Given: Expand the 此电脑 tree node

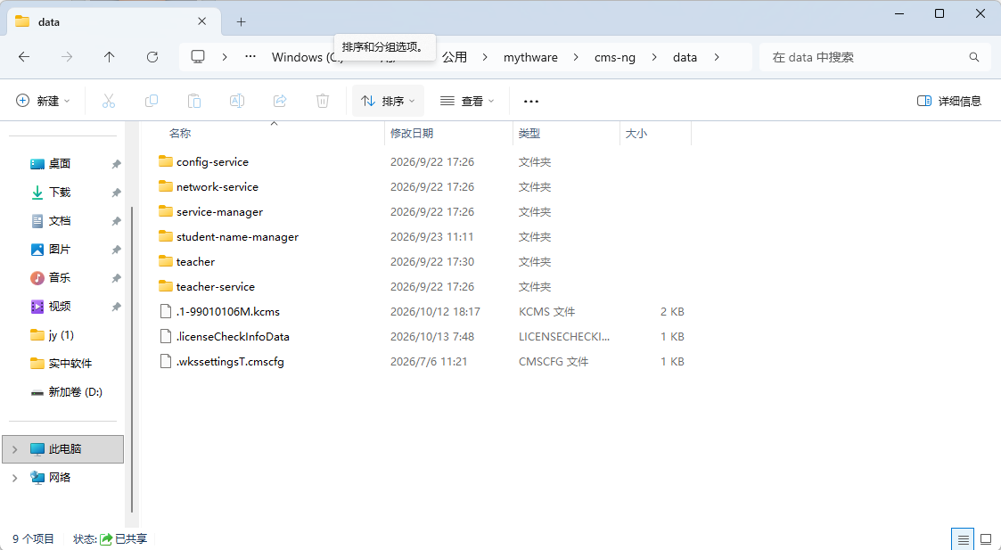Looking at the screenshot, I should 14,449.
